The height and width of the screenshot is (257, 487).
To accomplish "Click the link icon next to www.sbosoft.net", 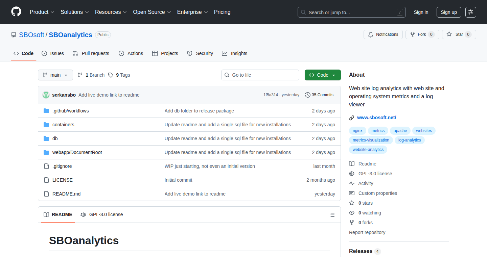I will pos(352,118).
